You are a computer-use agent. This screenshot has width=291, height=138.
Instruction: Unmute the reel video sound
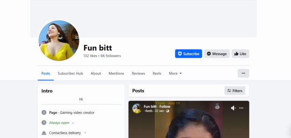pyautogui.click(x=233, y=108)
